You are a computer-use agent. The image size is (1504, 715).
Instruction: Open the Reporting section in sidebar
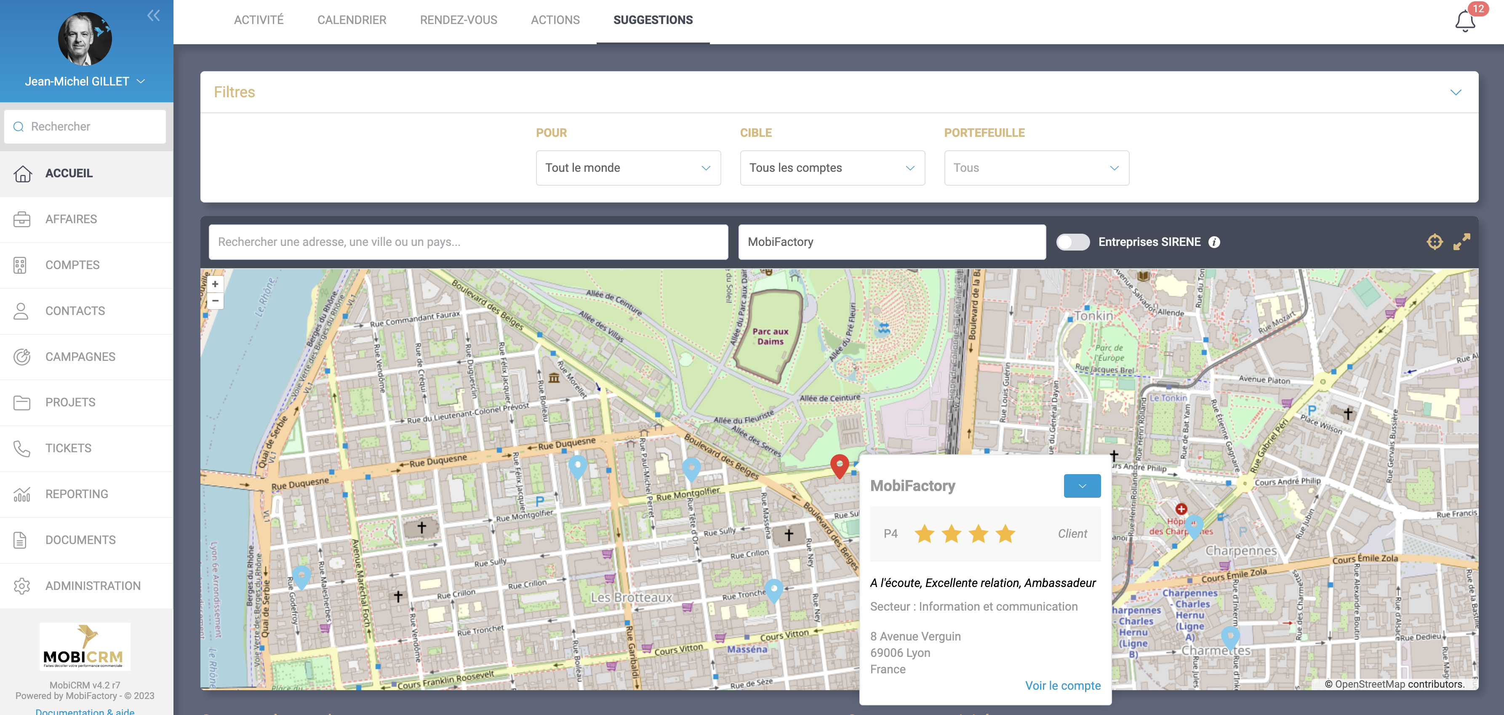click(x=77, y=494)
